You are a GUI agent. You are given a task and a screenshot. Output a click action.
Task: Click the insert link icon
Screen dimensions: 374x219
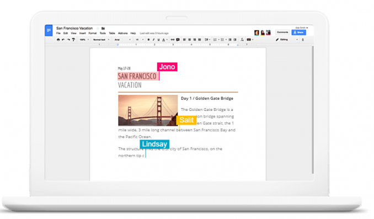pos(173,40)
